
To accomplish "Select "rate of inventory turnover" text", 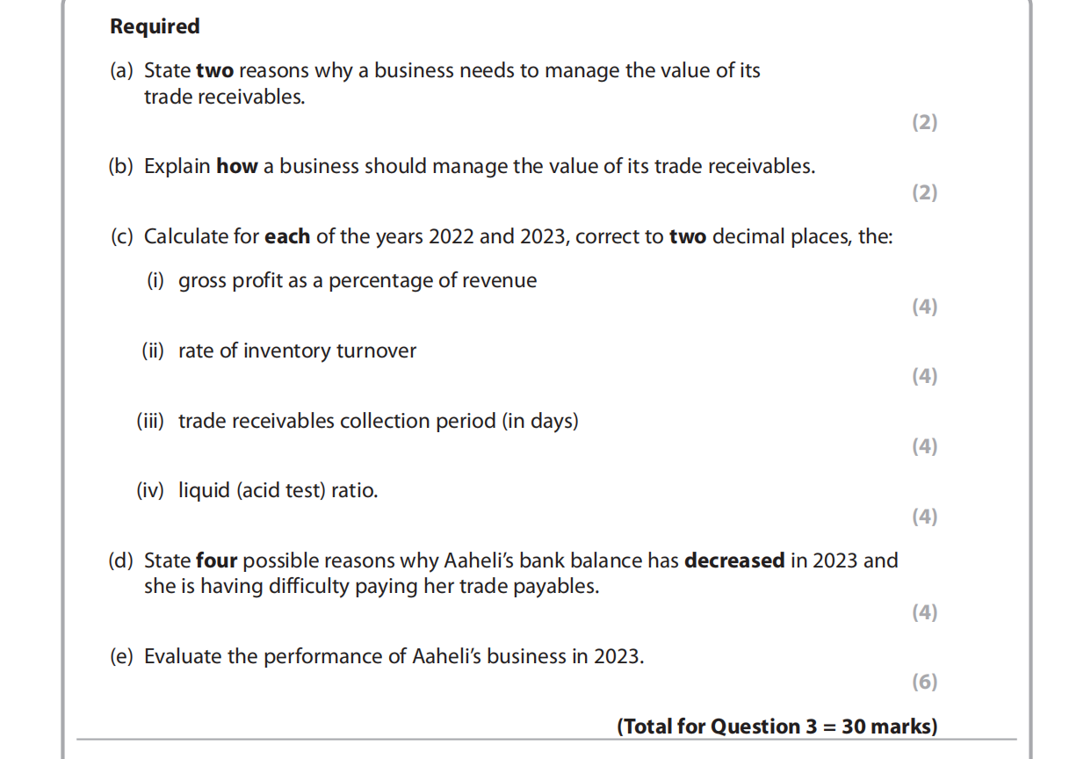I will pos(297,351).
